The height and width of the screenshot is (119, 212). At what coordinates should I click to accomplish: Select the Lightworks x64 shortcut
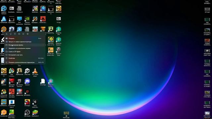(12, 83)
